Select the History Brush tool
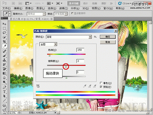The image size is (153, 115). tap(4, 64)
